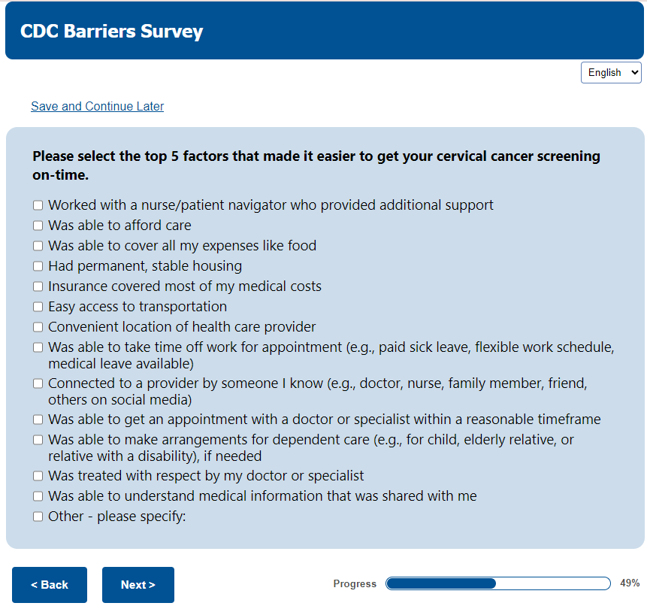Tick 'Was able to cover all my expenses' box
Screen dimensions: 647x609
coord(38,246)
